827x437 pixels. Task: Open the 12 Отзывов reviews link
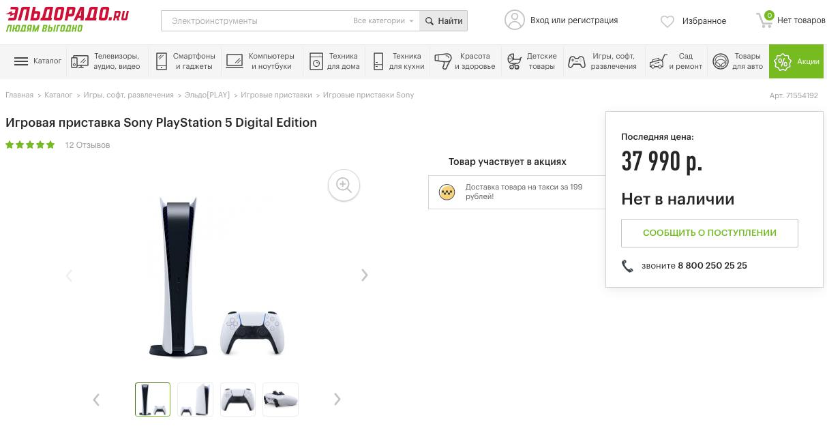click(87, 145)
